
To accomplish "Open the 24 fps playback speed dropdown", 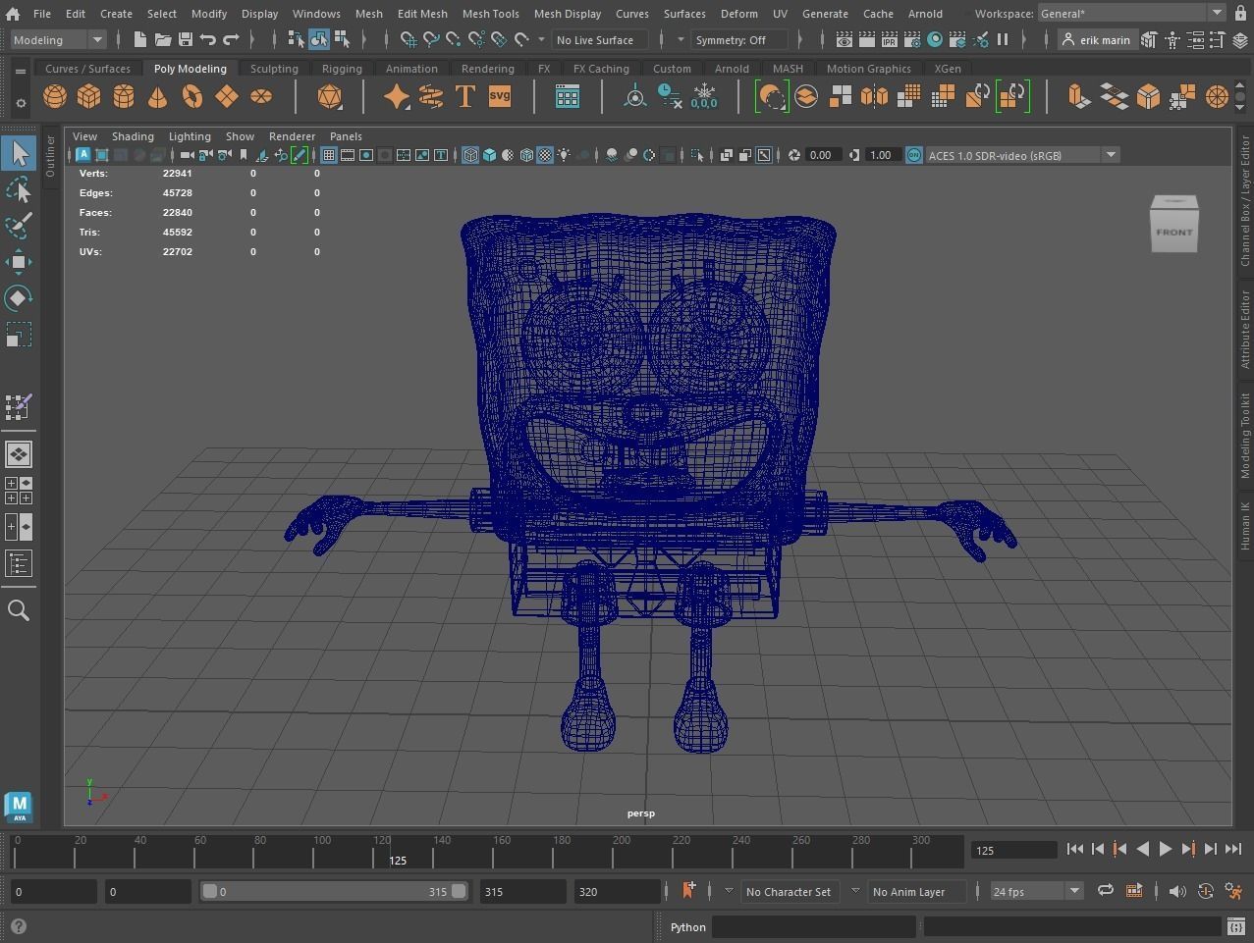I will click(1075, 891).
